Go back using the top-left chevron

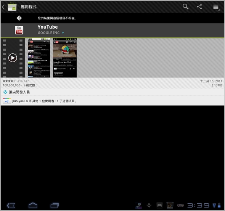(x=3, y=7)
